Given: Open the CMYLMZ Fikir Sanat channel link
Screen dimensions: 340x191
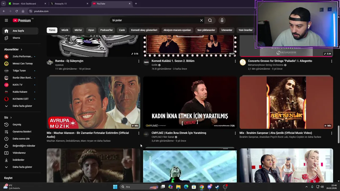Looking at the screenshot, I should coord(163,137).
